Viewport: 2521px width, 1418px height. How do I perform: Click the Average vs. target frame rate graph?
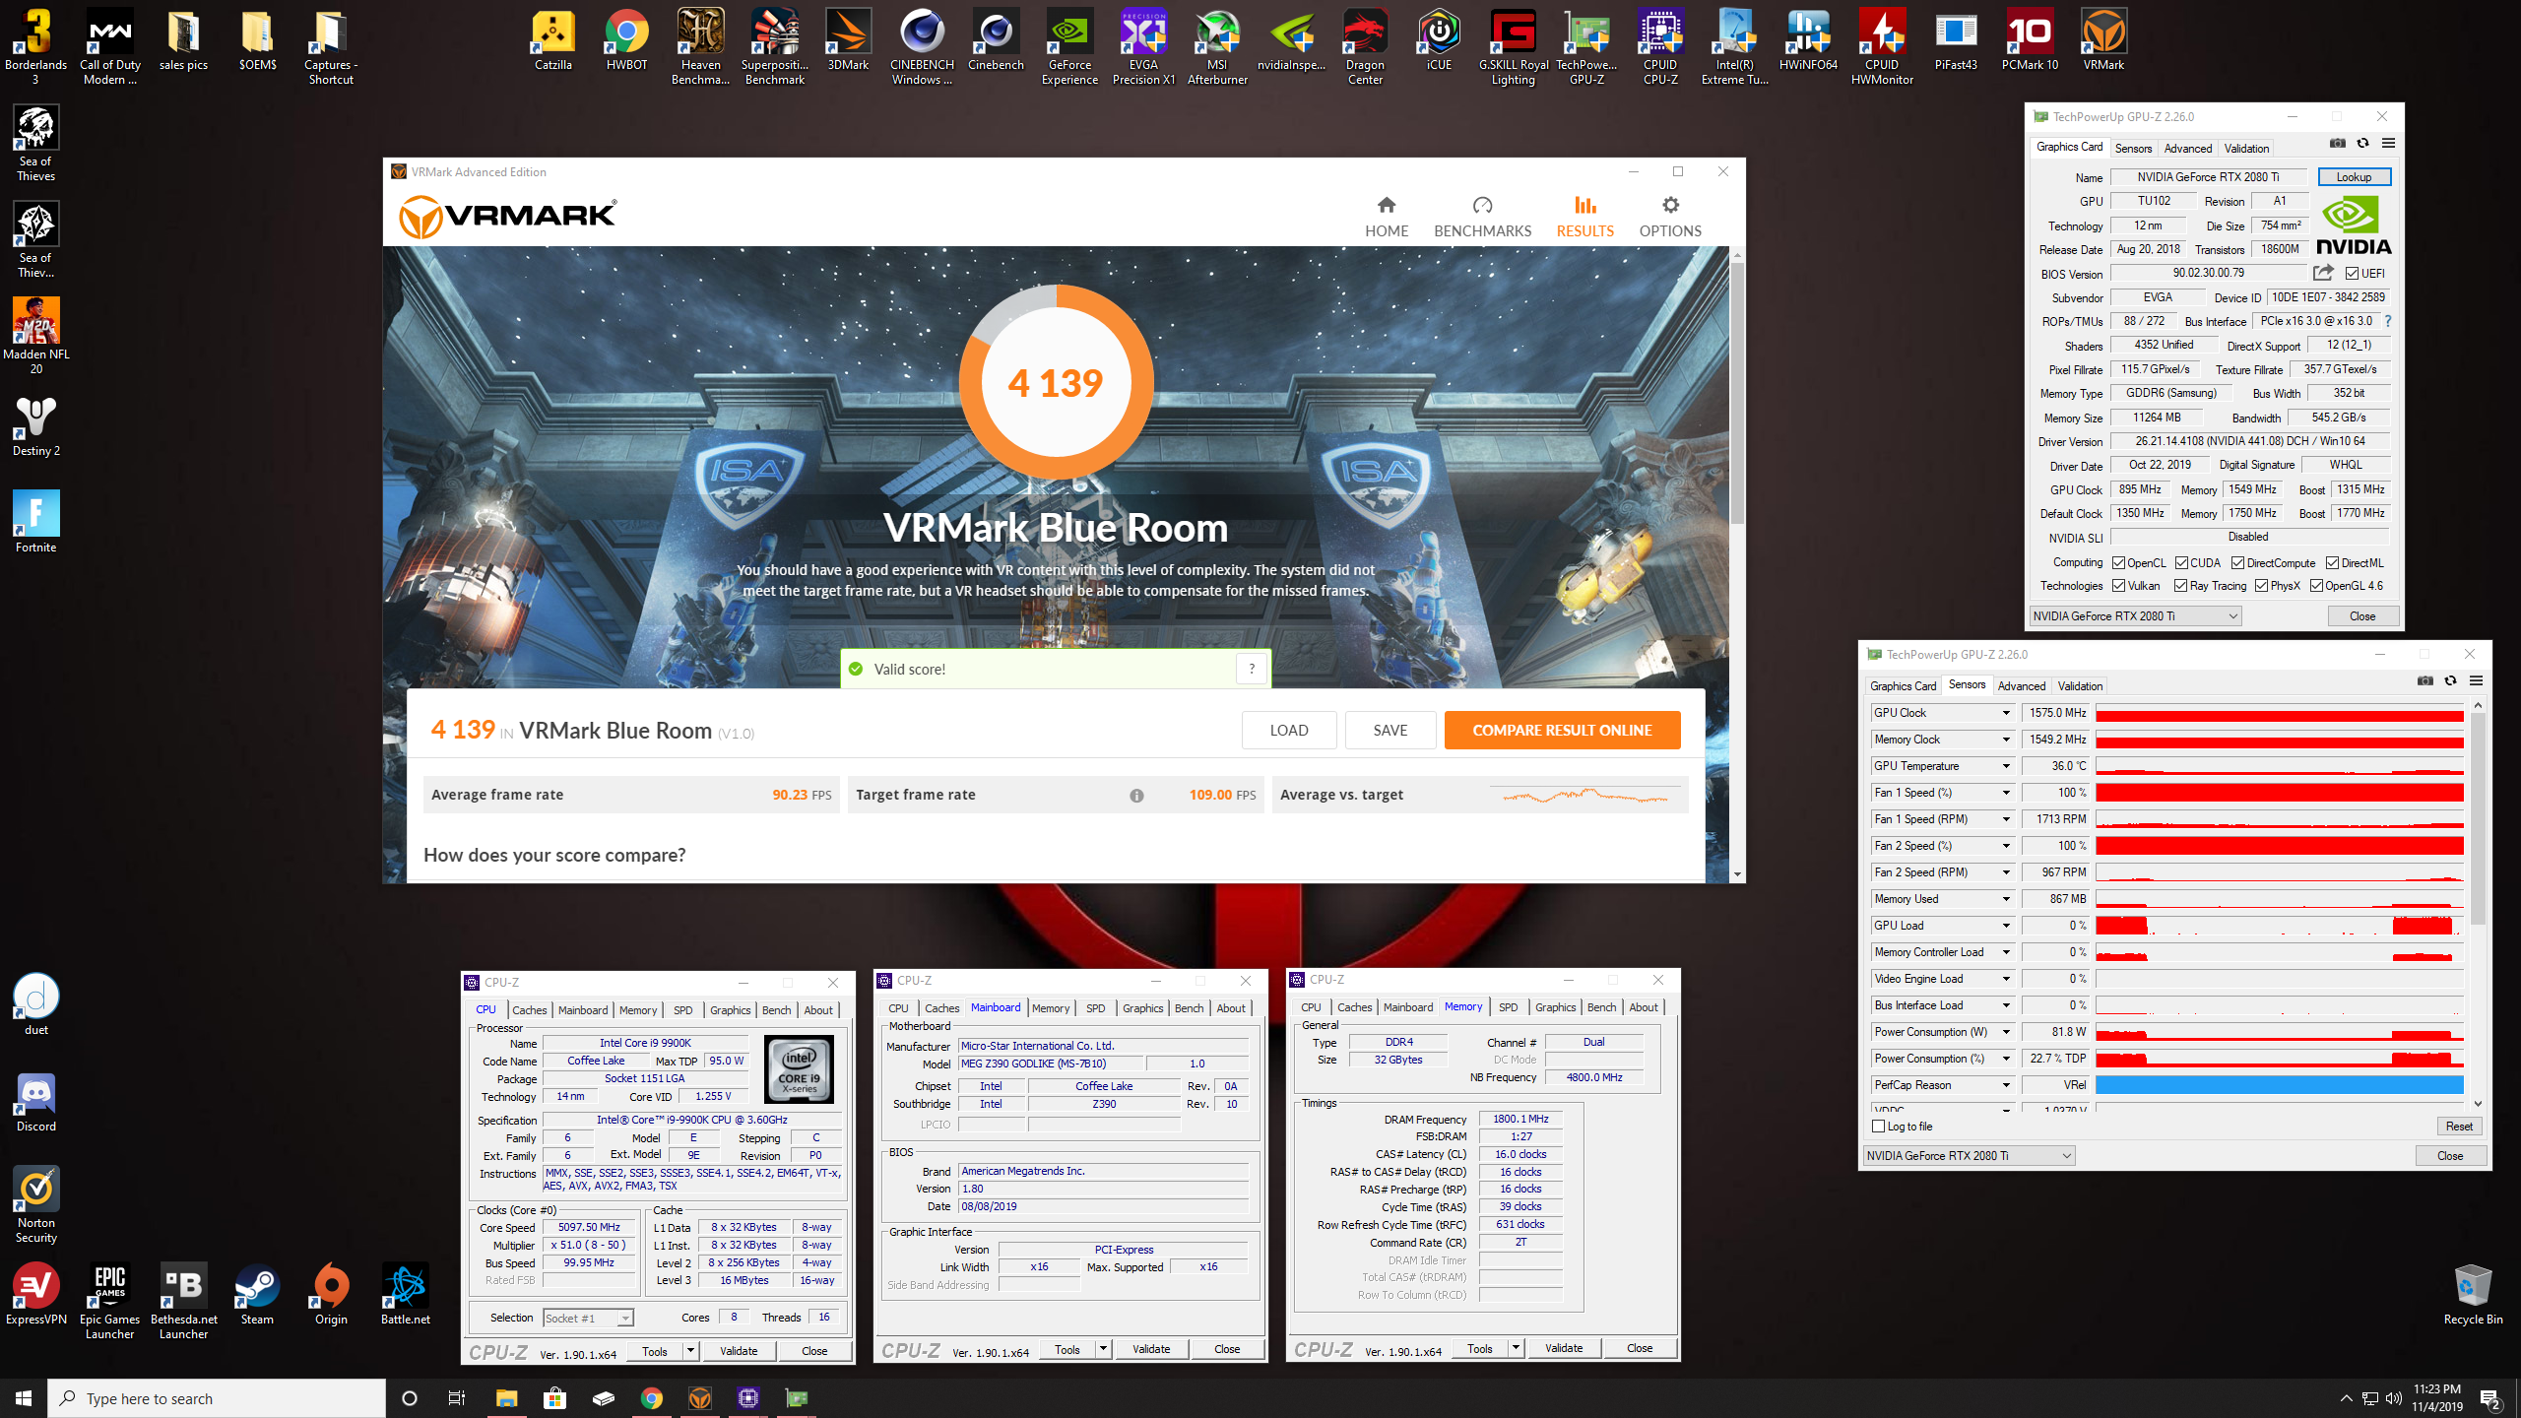coord(1585,796)
